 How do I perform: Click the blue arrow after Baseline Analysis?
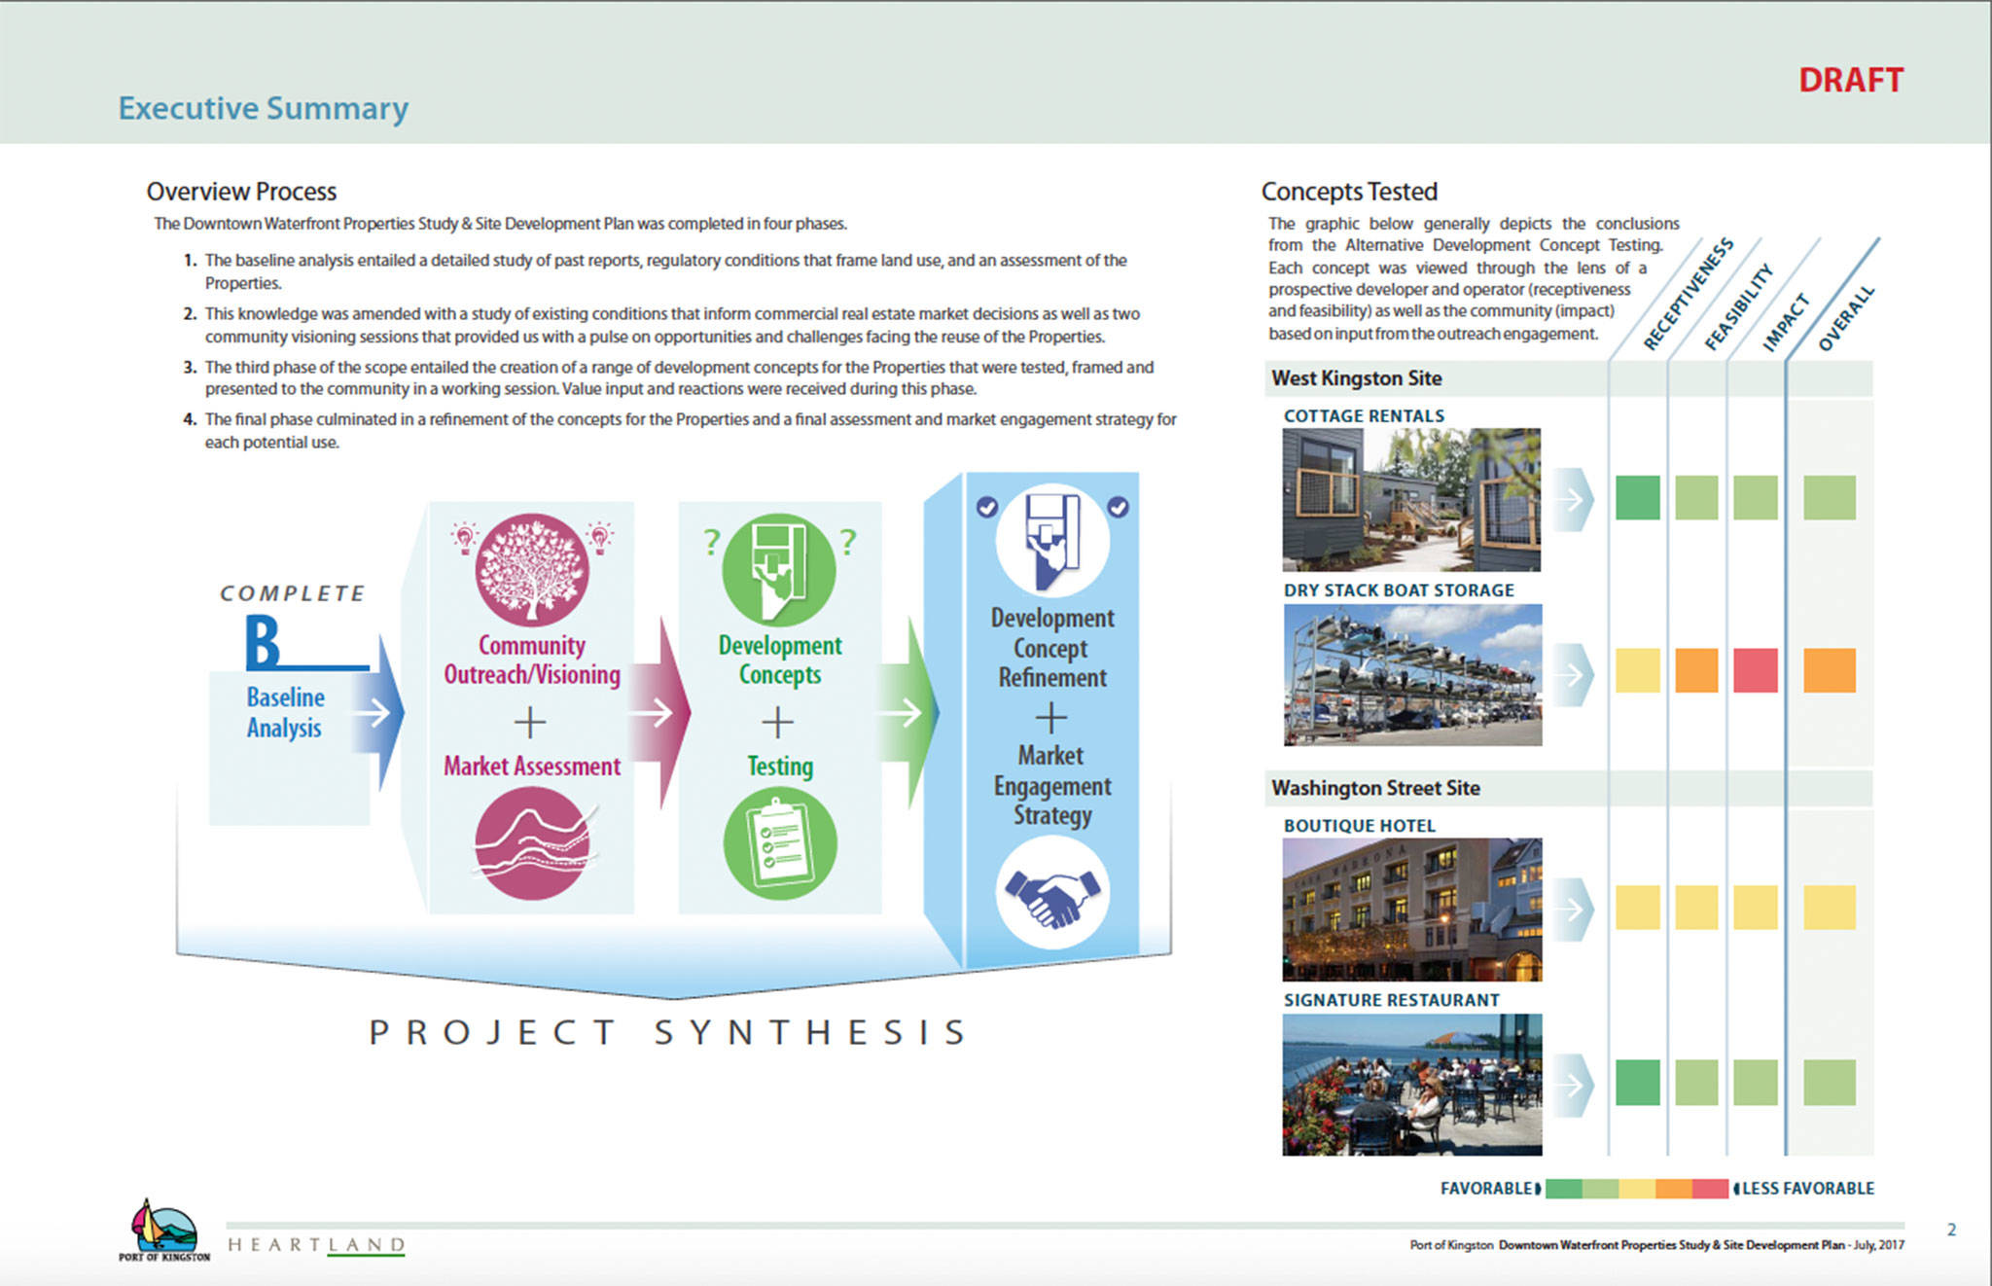(378, 713)
